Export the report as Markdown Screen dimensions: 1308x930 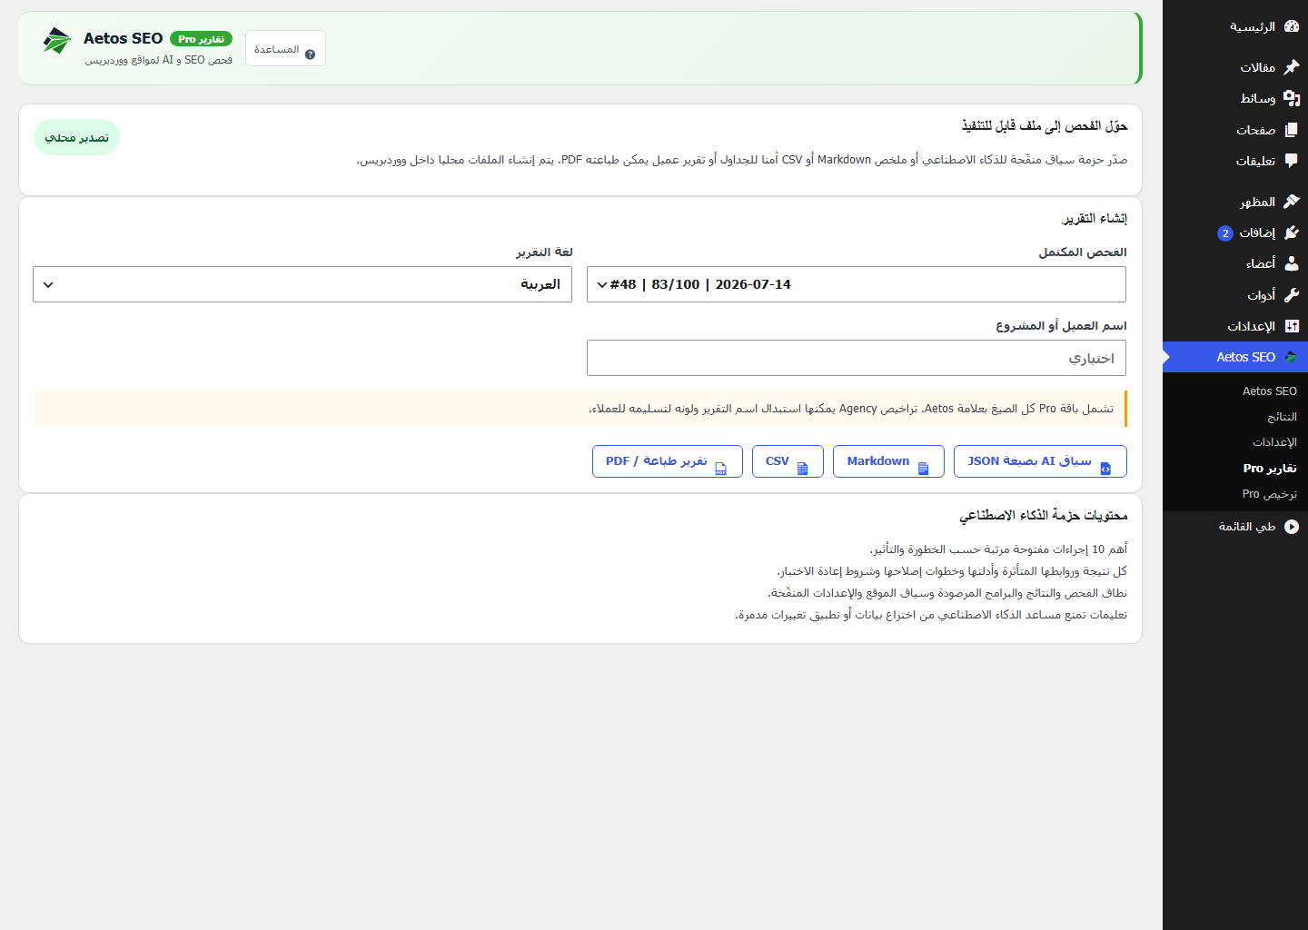(888, 461)
